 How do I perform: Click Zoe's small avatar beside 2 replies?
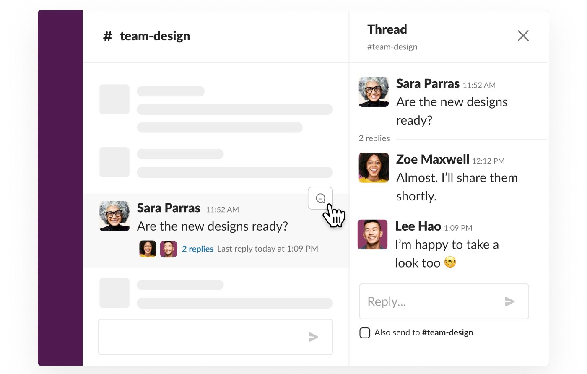(148, 249)
